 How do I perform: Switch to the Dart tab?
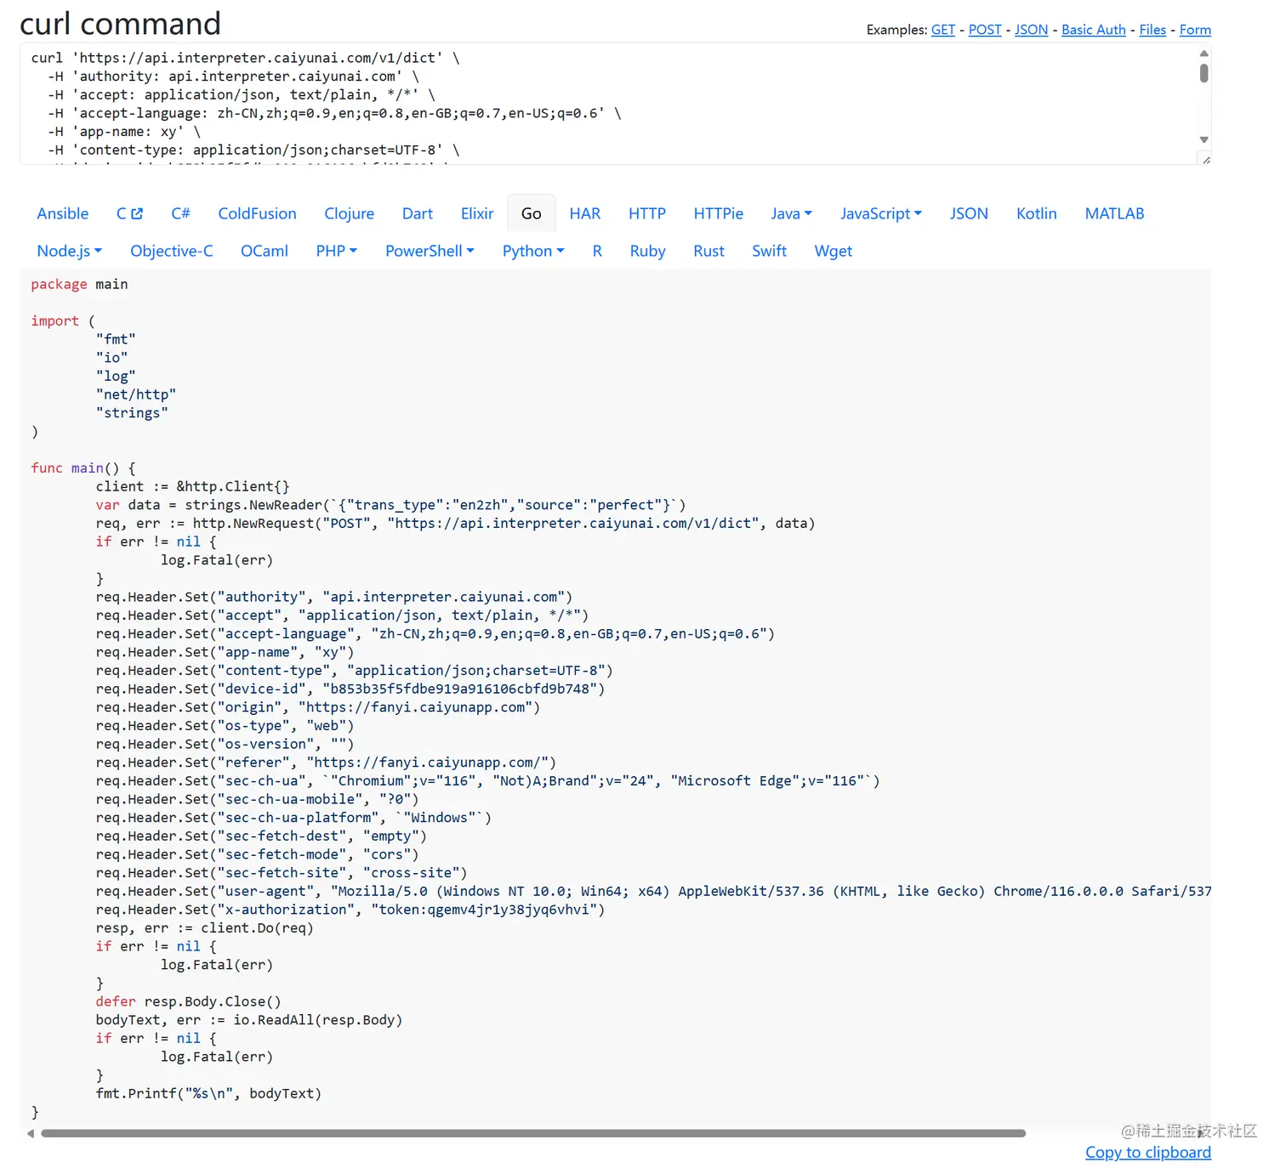(x=418, y=213)
